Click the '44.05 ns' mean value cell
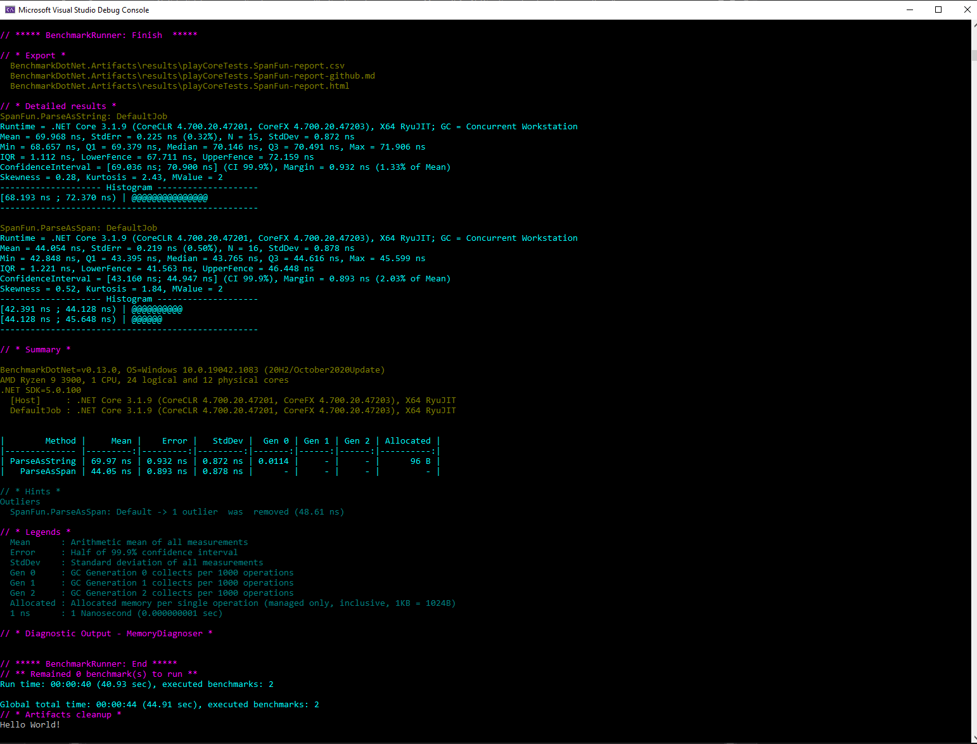The height and width of the screenshot is (744, 977). click(112, 471)
